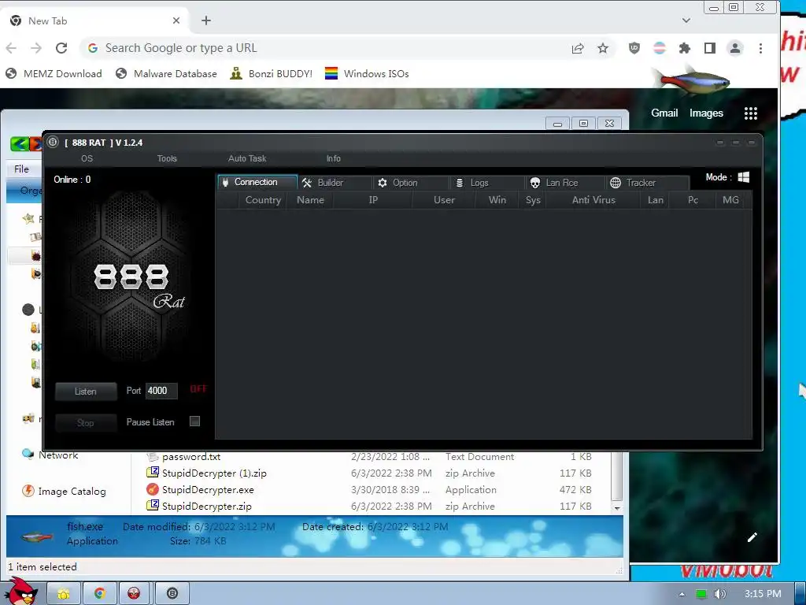Open the MEMZ Download bookmark
Image resolution: width=806 pixels, height=605 pixels.
pyautogui.click(x=54, y=73)
